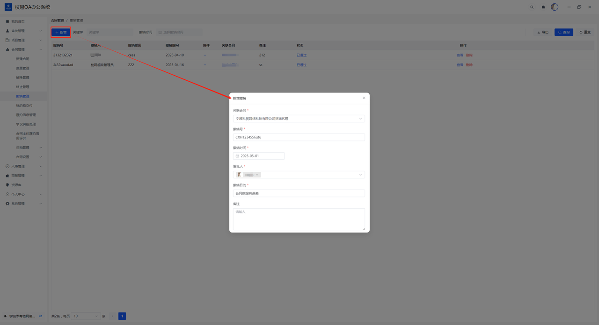This screenshot has width=599, height=325.
Task: Click the 新增 button
Action: point(61,32)
